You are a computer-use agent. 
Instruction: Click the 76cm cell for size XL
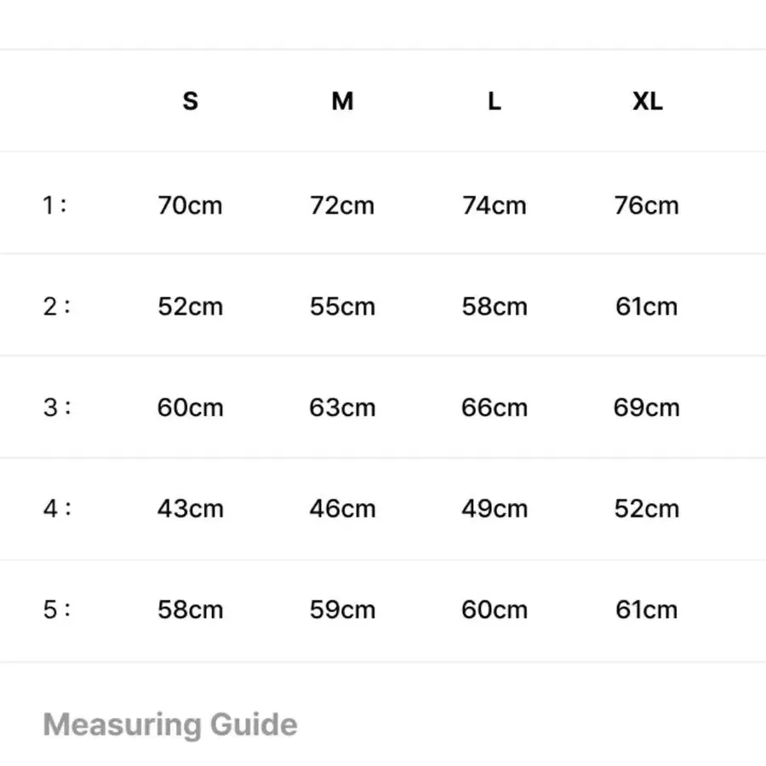tap(646, 205)
